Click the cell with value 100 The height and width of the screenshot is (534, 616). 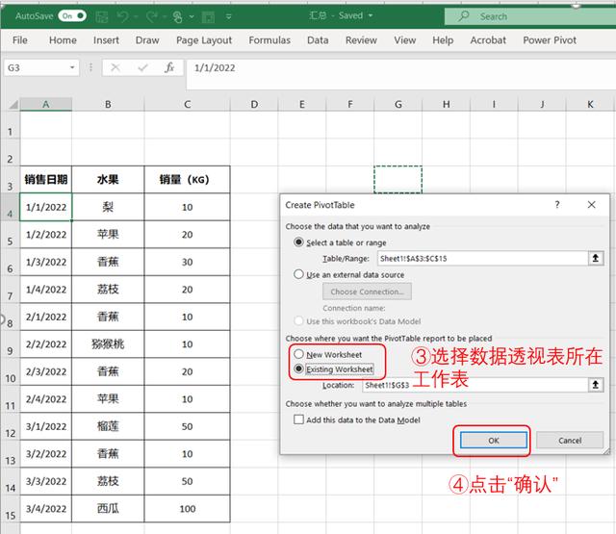click(x=187, y=509)
